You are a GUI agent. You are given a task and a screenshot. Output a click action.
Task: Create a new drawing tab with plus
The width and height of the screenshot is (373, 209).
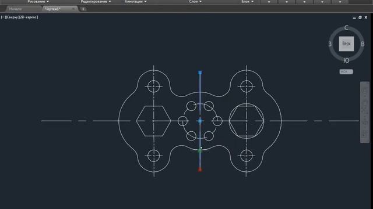(x=83, y=9)
